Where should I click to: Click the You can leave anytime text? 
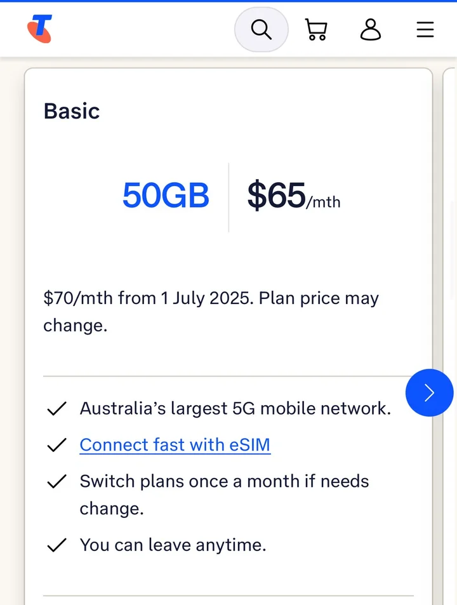173,545
